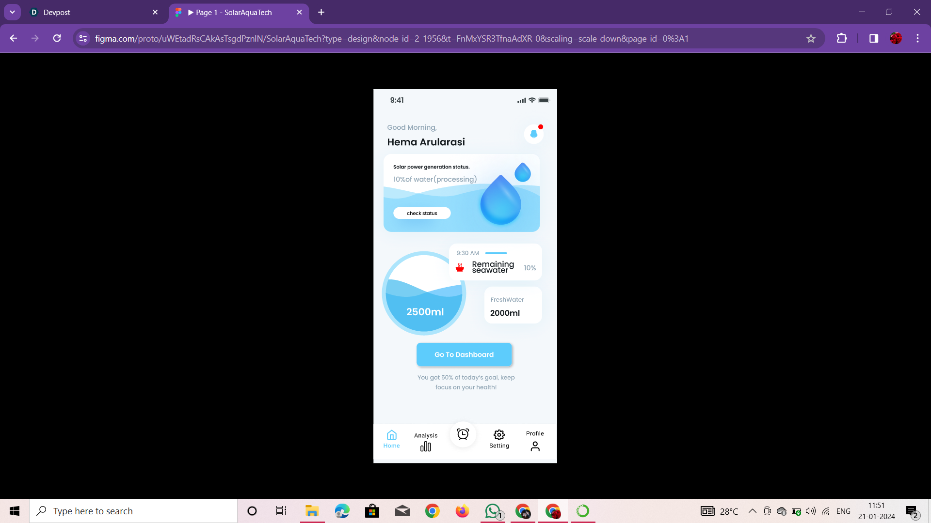Viewport: 931px width, 523px height.
Task: Tap the notification bell icon
Action: click(533, 134)
